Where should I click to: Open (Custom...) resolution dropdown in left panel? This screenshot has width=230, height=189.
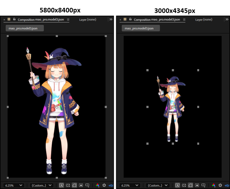click(x=42, y=185)
